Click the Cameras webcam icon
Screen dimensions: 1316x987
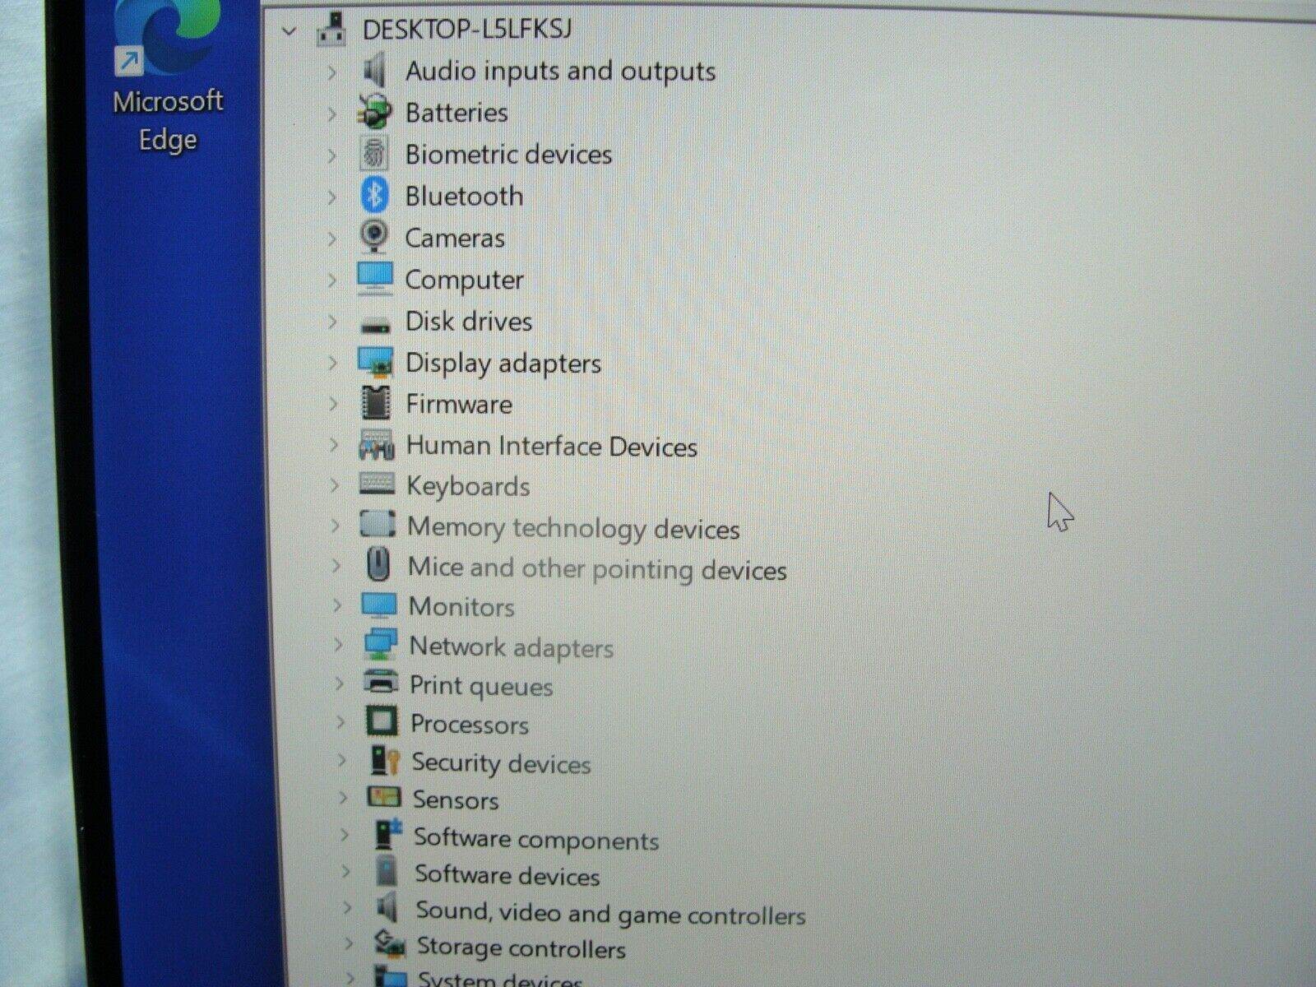pyautogui.click(x=375, y=238)
